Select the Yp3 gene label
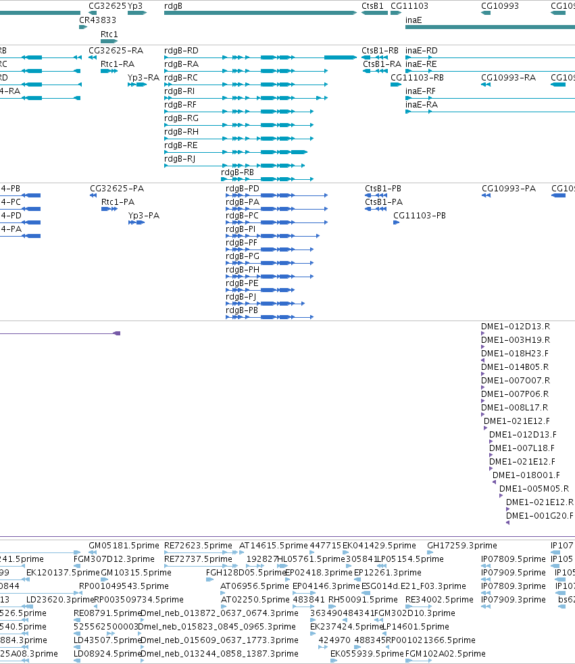The height and width of the screenshot is (664, 575). pos(135,6)
